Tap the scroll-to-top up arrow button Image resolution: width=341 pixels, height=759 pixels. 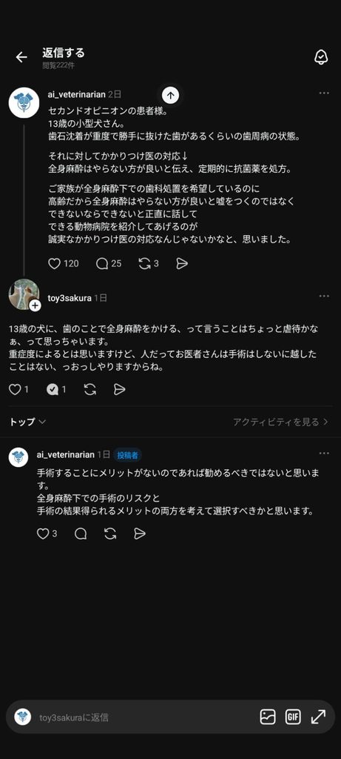pos(170,96)
